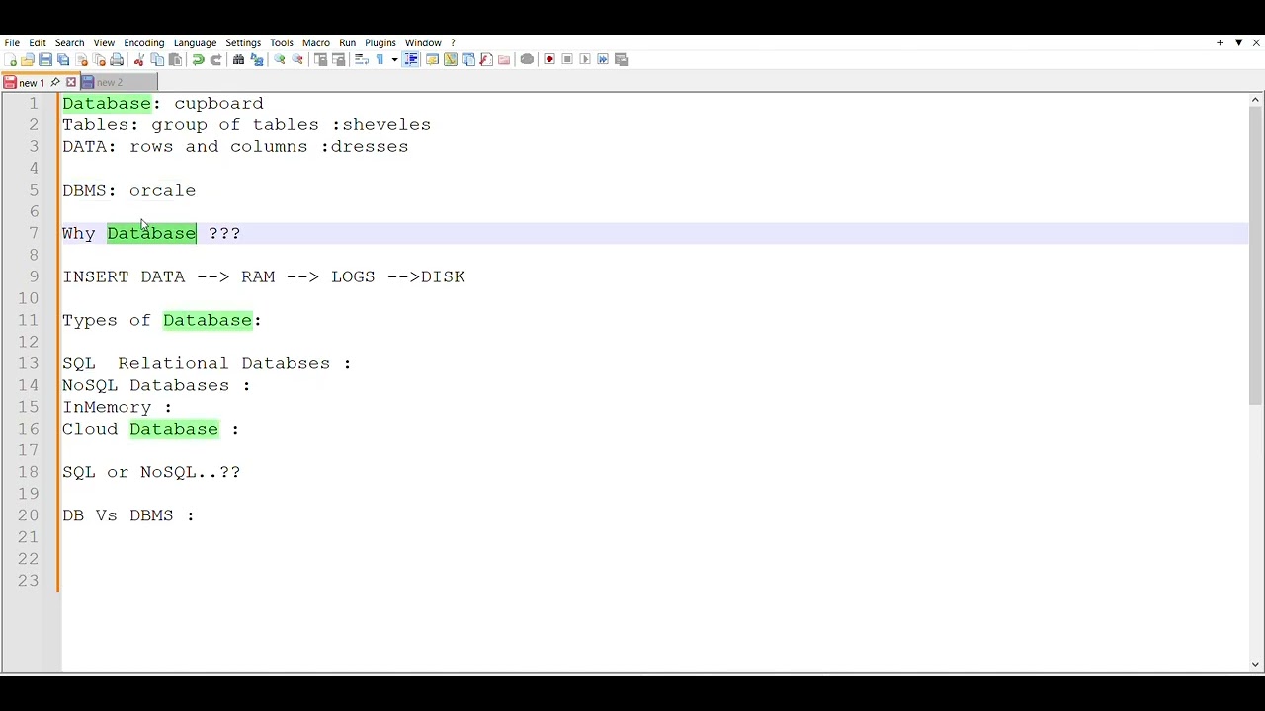The height and width of the screenshot is (711, 1265).
Task: Open the Window menu
Action: click(423, 43)
